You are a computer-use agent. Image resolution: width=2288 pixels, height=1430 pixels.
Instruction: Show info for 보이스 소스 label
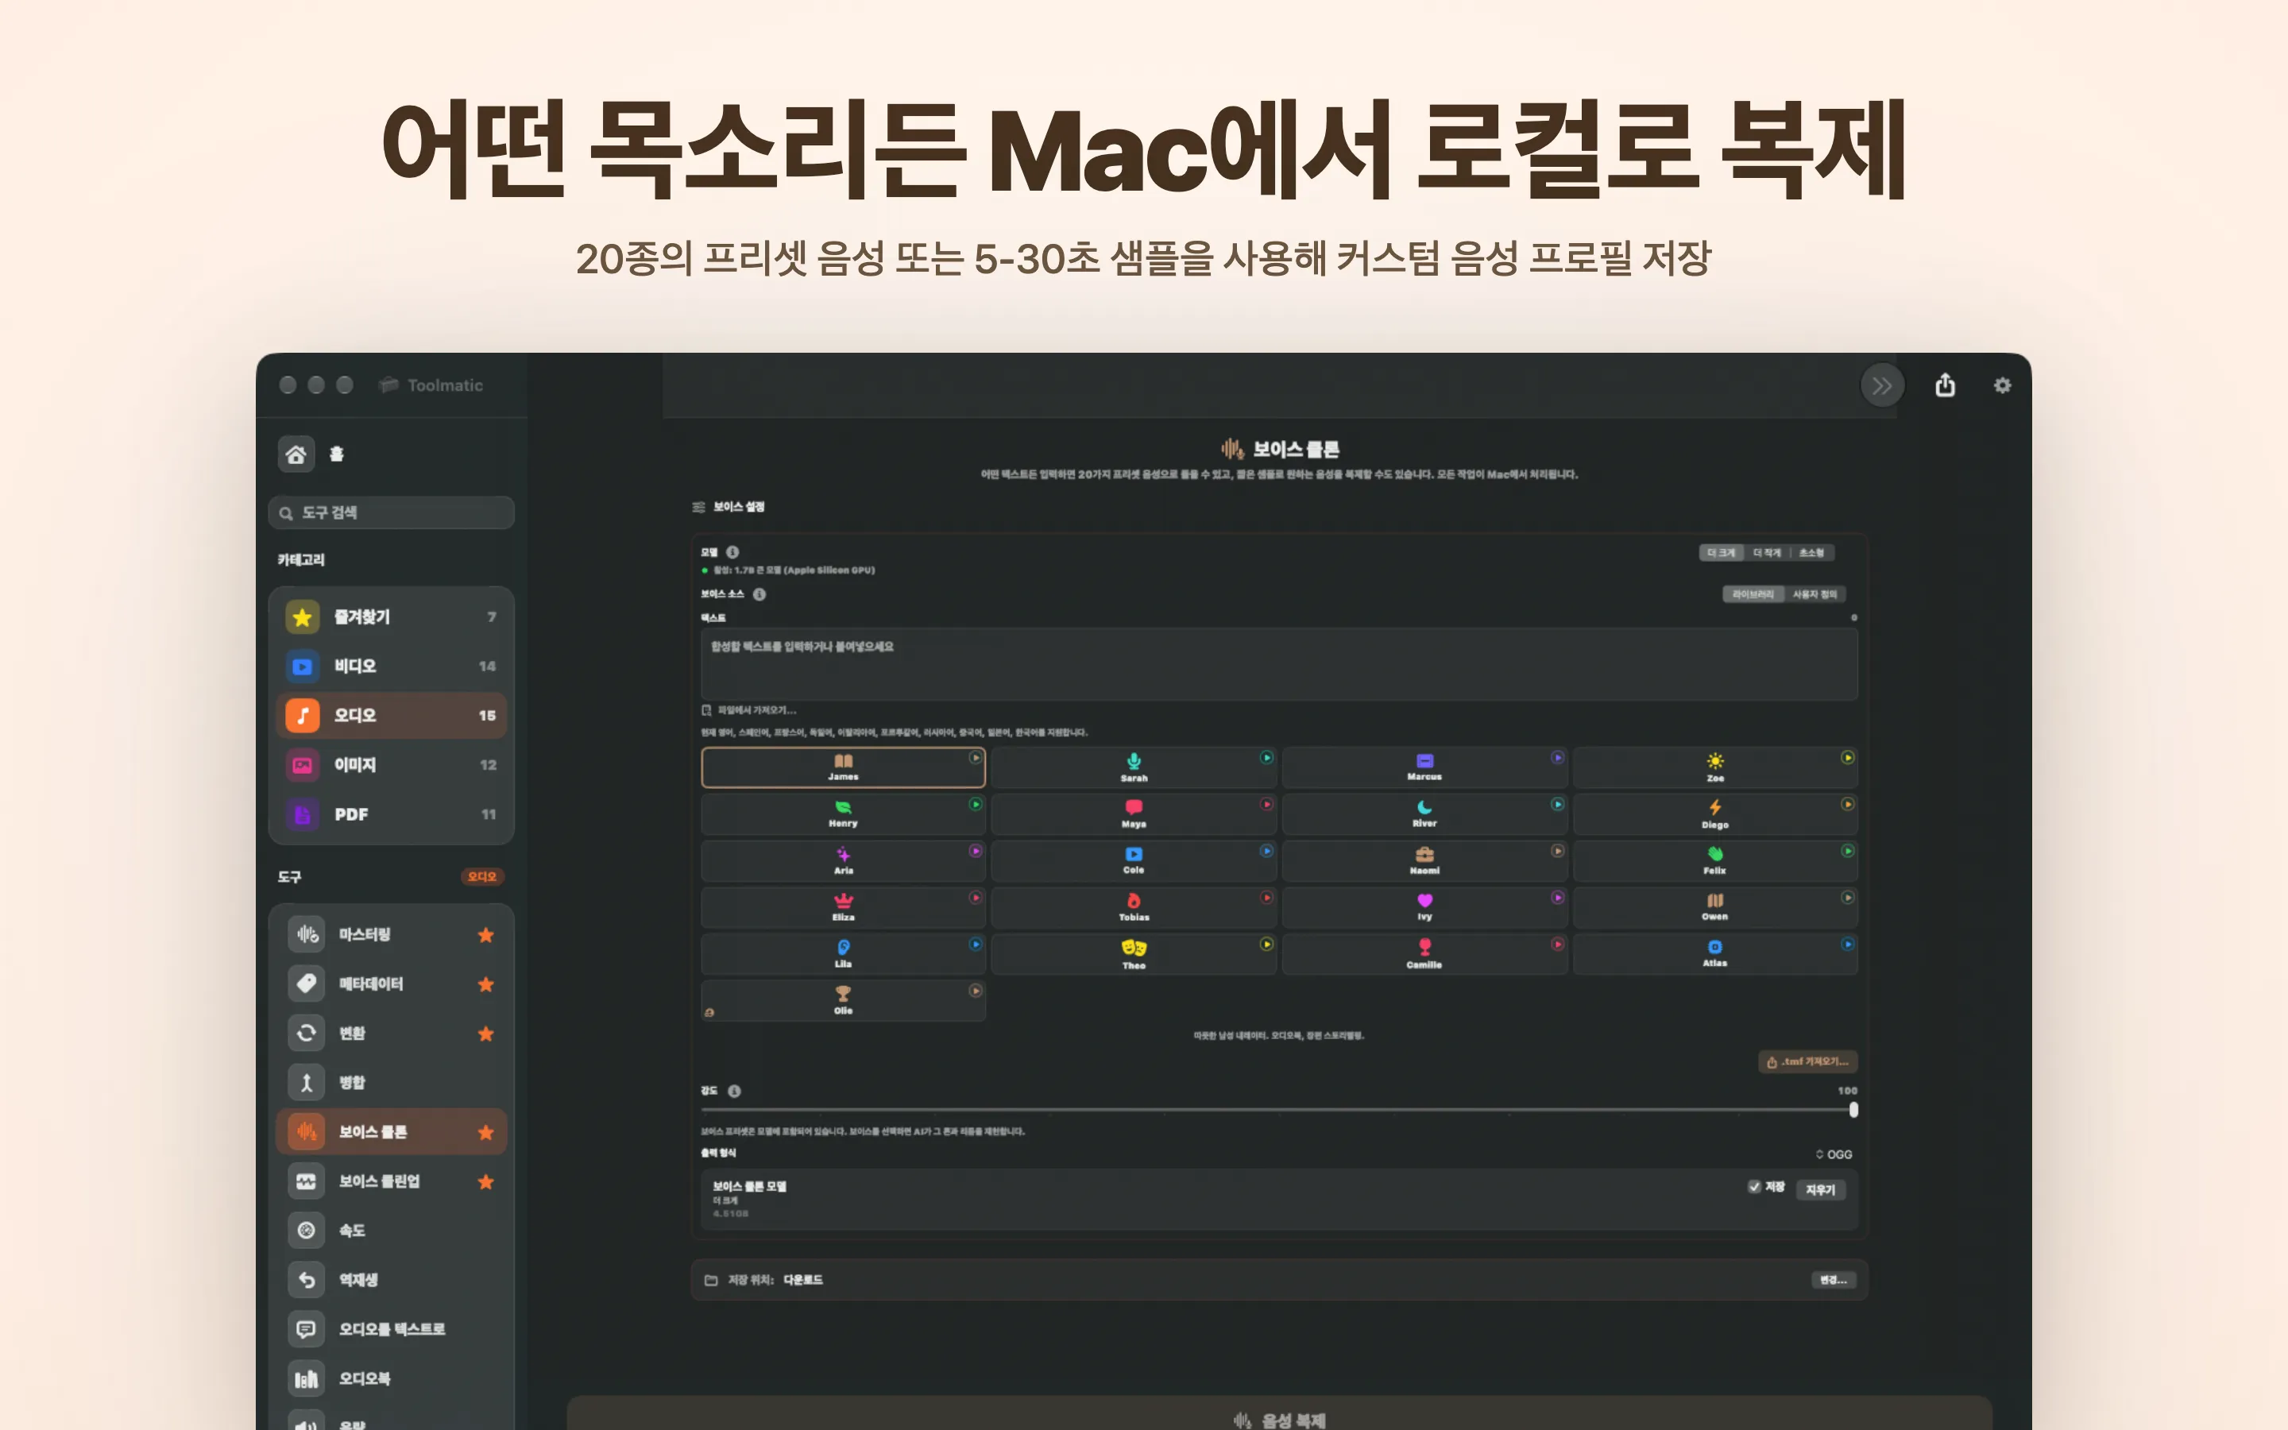tap(759, 594)
